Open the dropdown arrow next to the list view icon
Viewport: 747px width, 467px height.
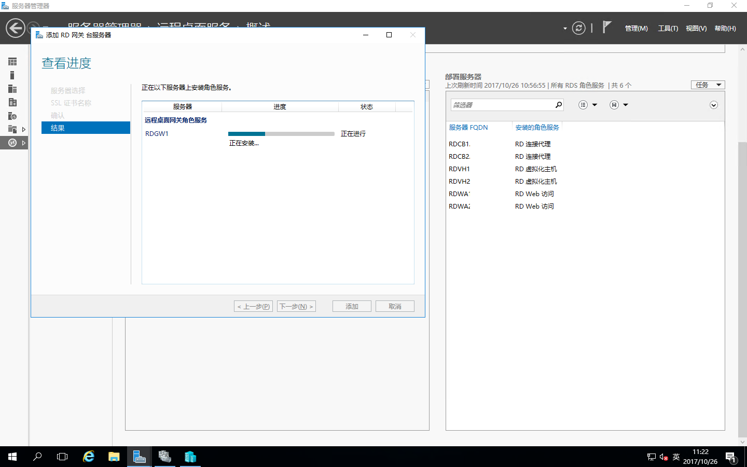coord(594,105)
